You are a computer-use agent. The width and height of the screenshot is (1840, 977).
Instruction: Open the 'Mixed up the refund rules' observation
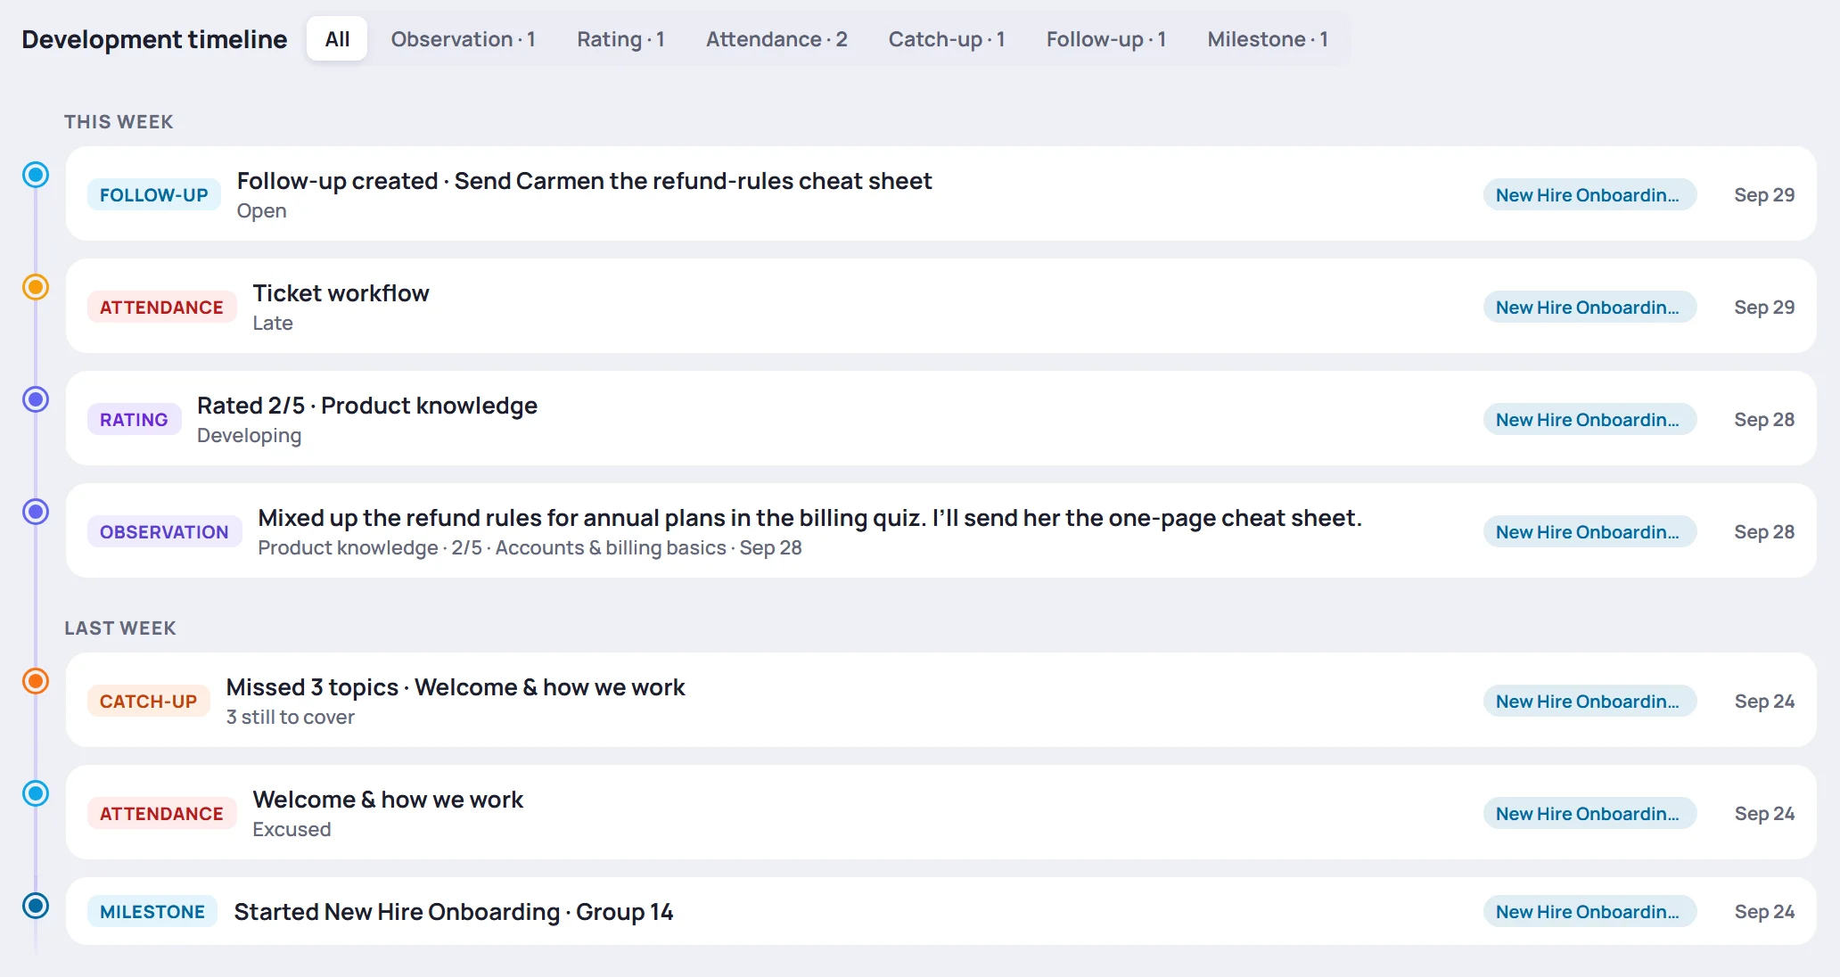tap(941, 530)
